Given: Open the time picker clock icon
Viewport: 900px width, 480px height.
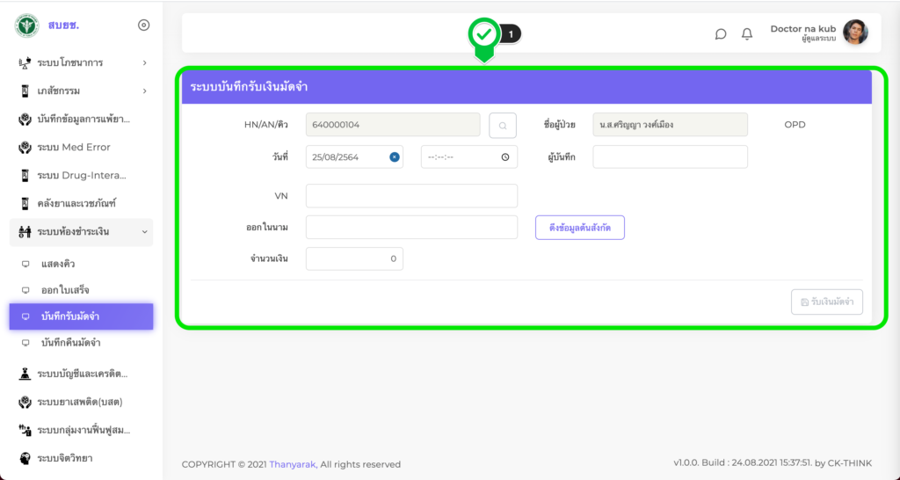Looking at the screenshot, I should pyautogui.click(x=505, y=157).
